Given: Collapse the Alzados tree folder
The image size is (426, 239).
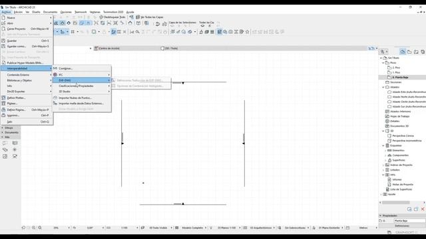Looking at the screenshot, I should (383, 87).
